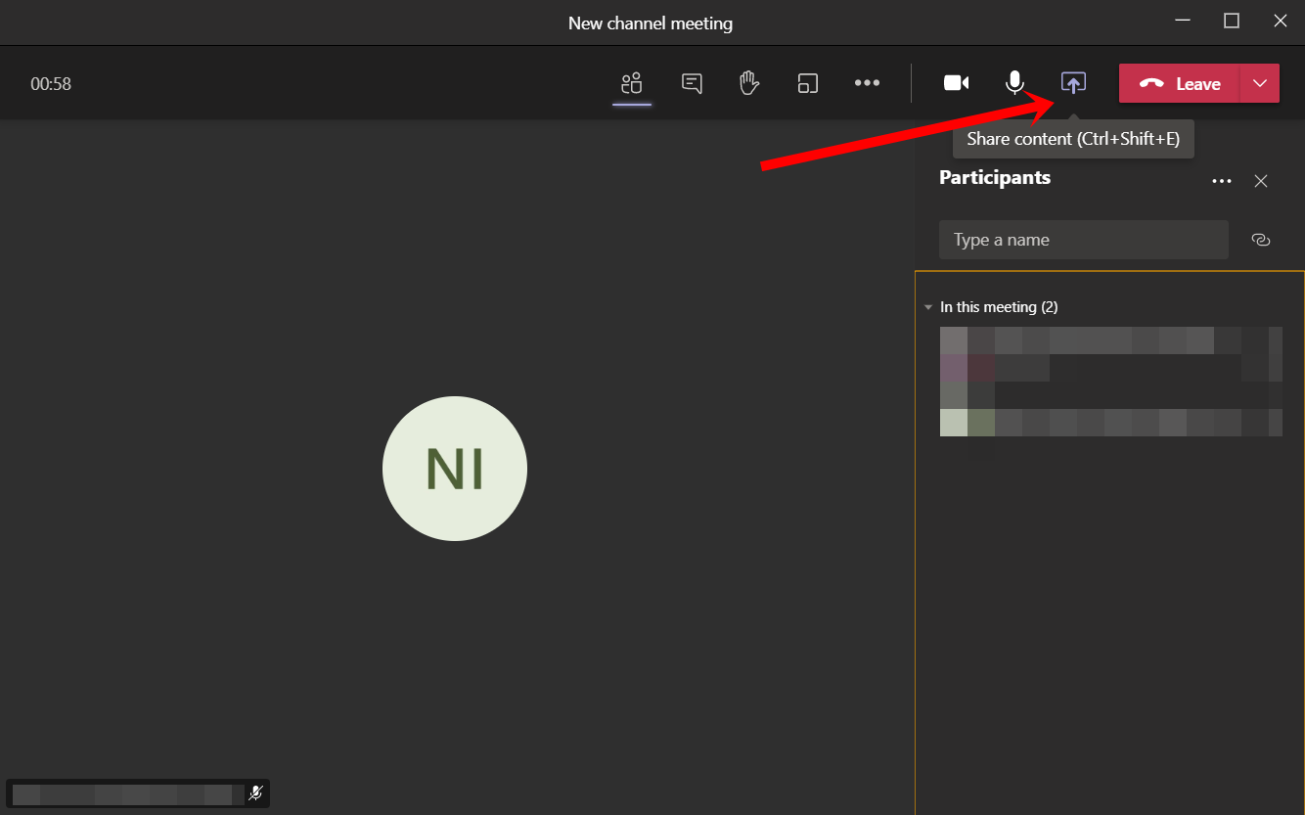Toggle the camera on or off
The image size is (1305, 815).
coord(956,84)
